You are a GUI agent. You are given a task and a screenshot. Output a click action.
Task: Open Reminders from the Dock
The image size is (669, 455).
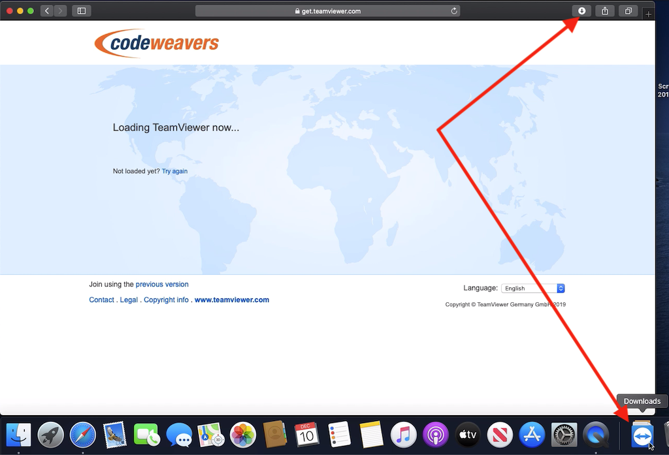(x=339, y=435)
